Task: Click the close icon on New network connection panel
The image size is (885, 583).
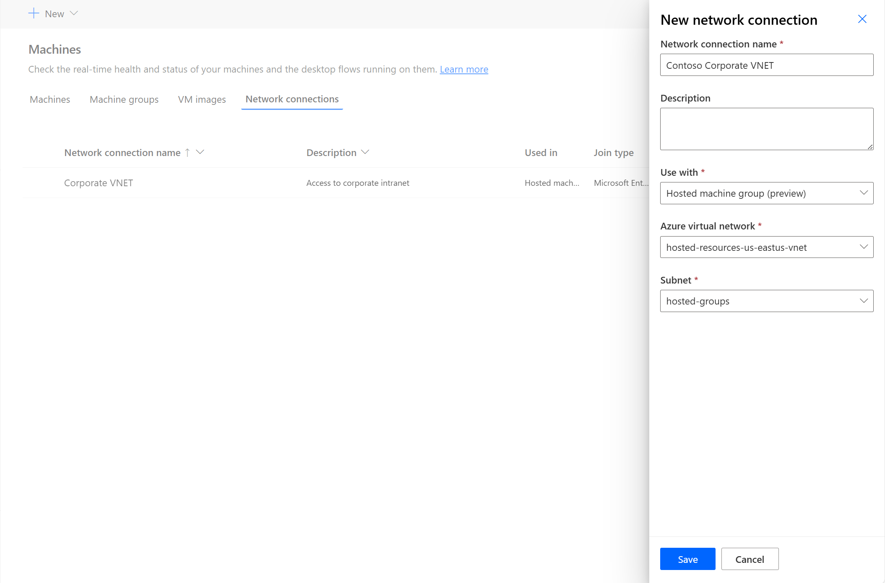Action: [x=862, y=19]
